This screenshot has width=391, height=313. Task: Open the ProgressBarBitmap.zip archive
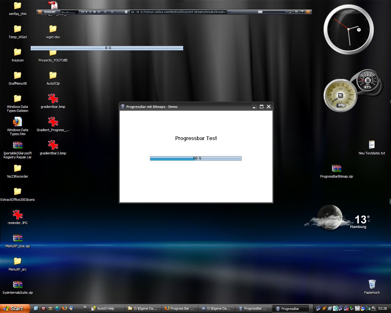336,168
